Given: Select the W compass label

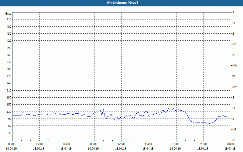Looking at the screenshot, I should point(234,76).
